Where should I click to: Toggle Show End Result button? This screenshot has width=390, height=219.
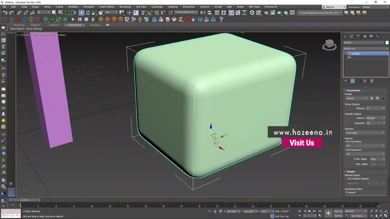pyautogui.click(x=353, y=81)
